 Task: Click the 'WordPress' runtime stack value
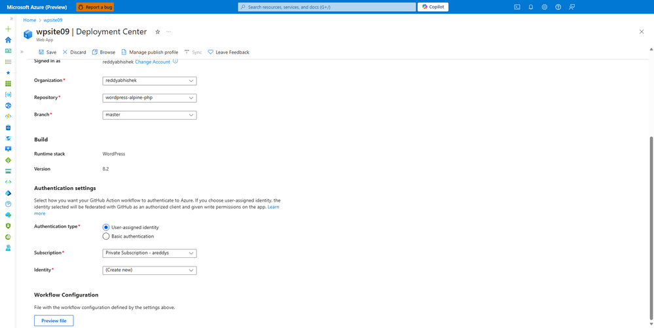pyautogui.click(x=114, y=154)
